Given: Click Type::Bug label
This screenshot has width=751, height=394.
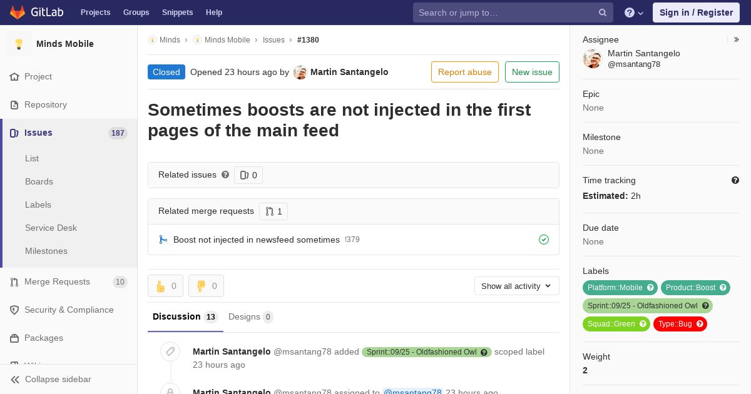Looking at the screenshot, I should (675, 324).
